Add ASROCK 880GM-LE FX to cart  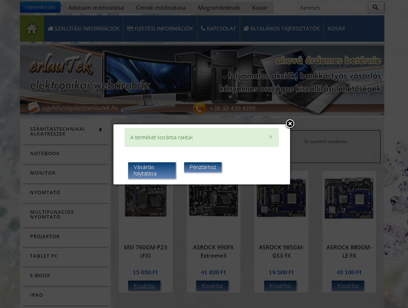point(348,285)
